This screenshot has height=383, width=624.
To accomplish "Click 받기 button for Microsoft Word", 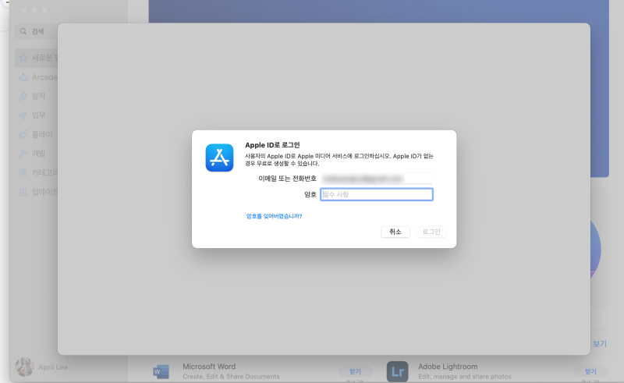I will coord(355,371).
